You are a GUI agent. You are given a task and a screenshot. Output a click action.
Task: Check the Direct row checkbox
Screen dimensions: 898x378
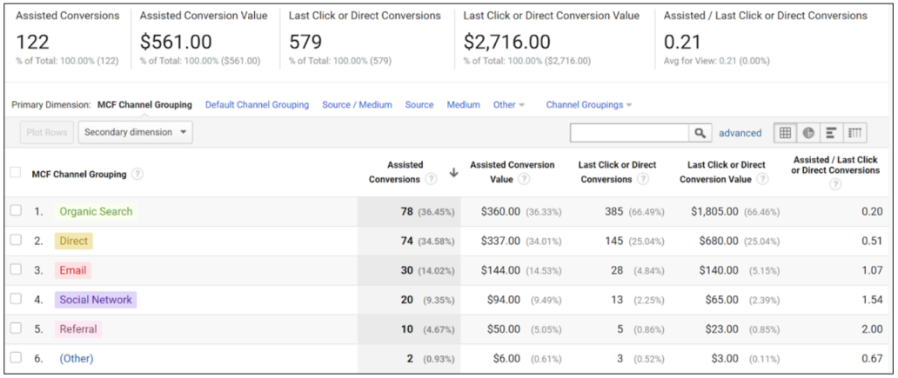click(x=16, y=240)
